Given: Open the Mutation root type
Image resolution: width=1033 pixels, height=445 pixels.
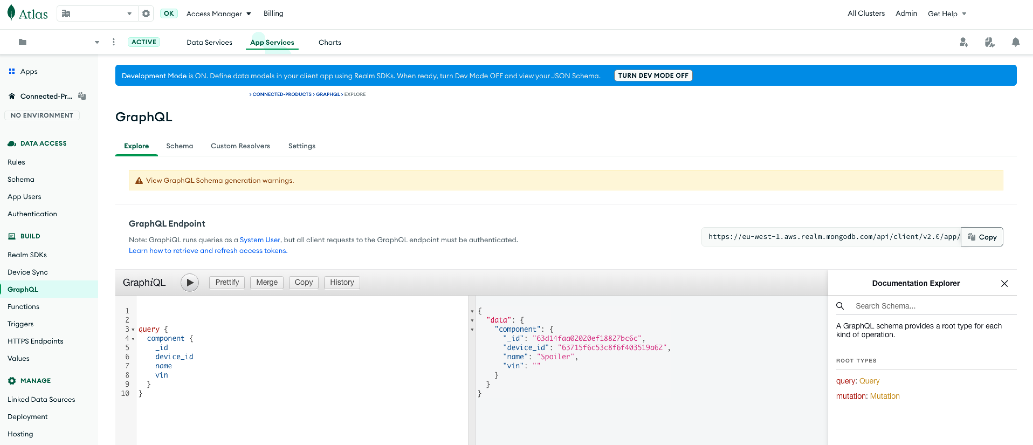Looking at the screenshot, I should click(884, 396).
